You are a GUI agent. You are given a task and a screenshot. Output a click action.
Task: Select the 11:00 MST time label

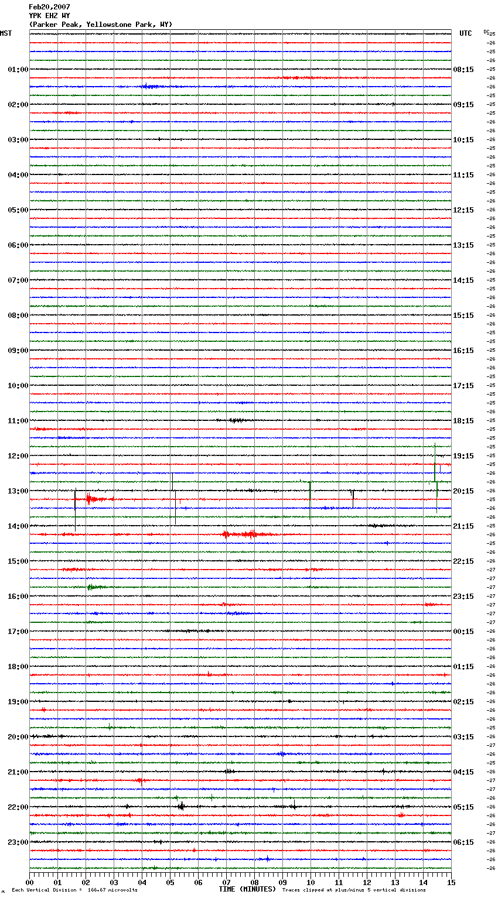[18, 421]
